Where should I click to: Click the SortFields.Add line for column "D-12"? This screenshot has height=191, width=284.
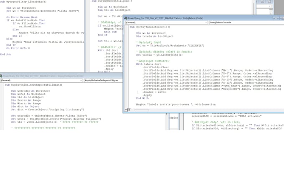coord(208,83)
